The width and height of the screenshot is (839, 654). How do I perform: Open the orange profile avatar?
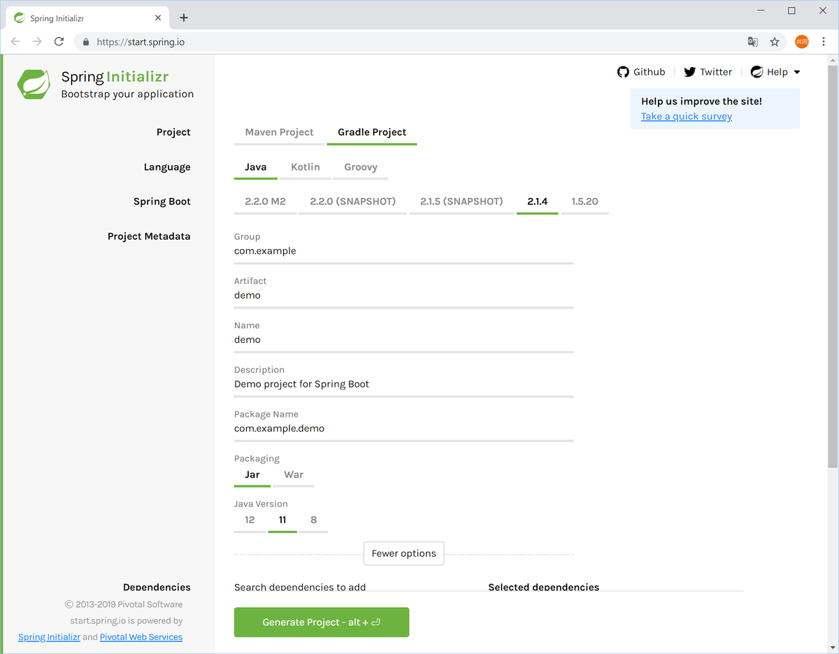(x=801, y=41)
